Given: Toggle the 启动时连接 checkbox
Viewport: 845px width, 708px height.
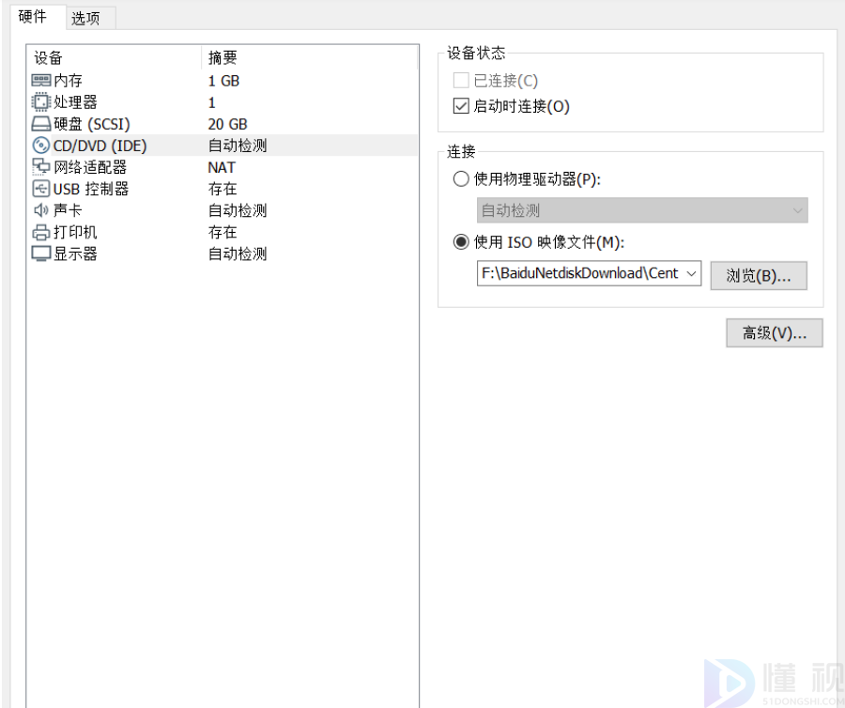Looking at the screenshot, I should [x=461, y=106].
